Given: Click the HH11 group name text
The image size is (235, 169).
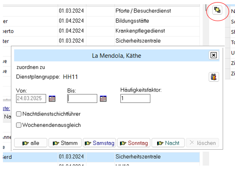Looking at the screenshot, I should click(70, 77).
